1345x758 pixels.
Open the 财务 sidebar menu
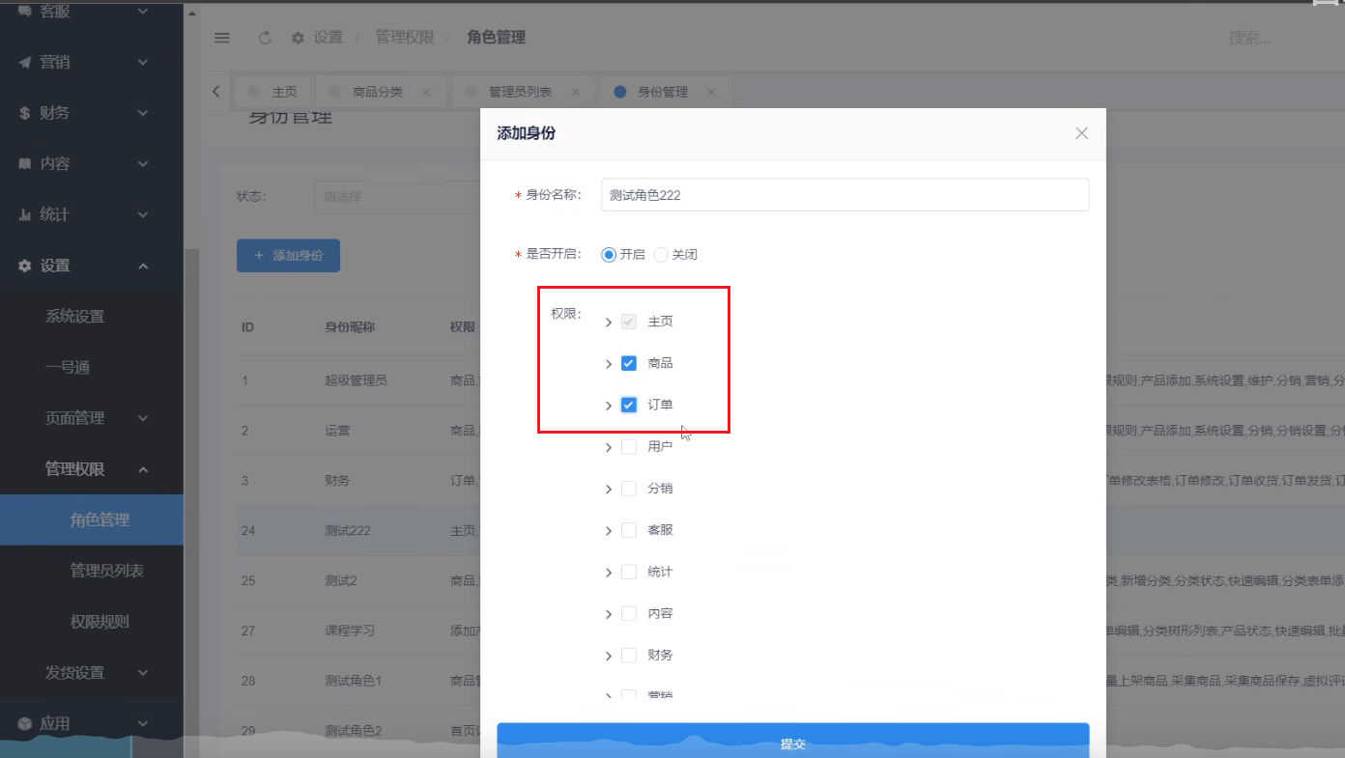[92, 113]
